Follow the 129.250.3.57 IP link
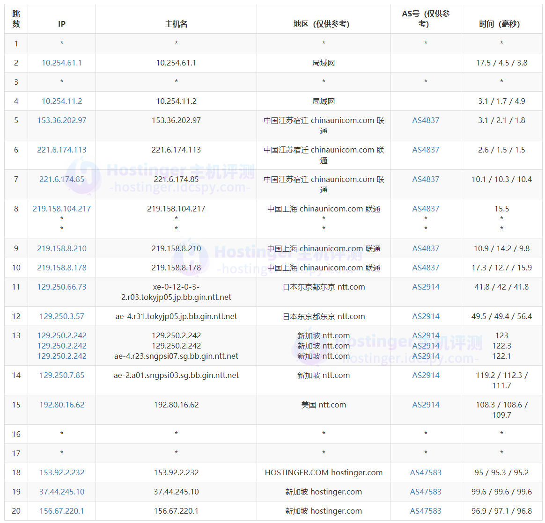 tap(61, 316)
